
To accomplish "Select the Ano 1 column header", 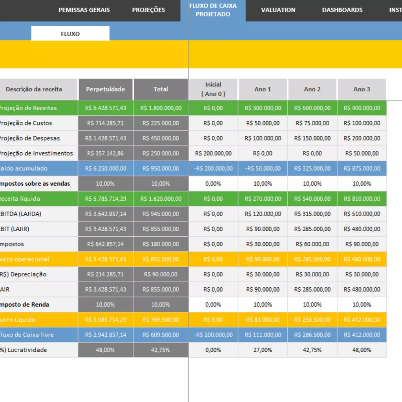I will (263, 89).
